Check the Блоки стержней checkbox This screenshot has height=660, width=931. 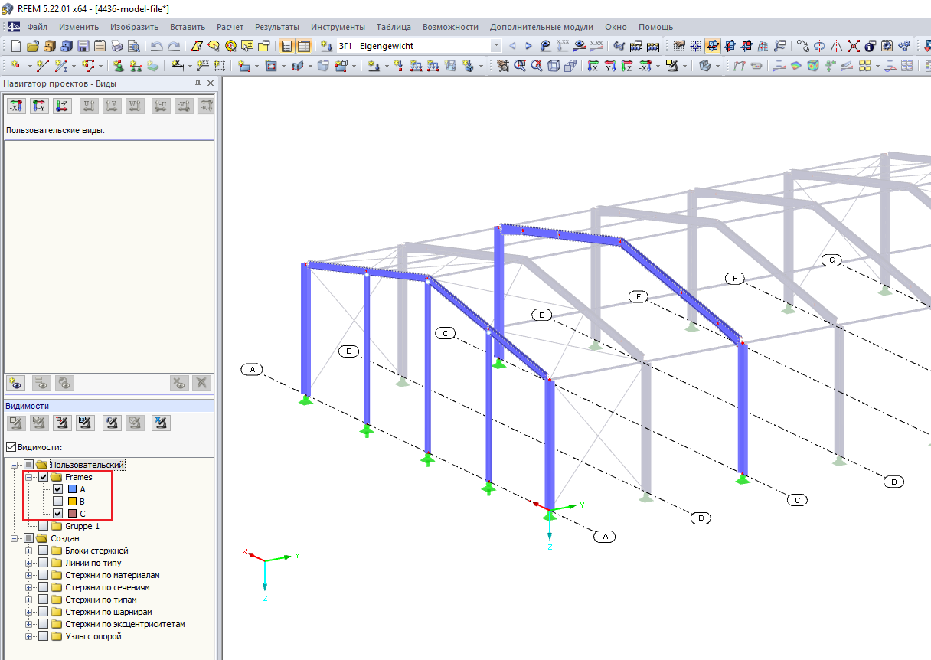tap(44, 551)
